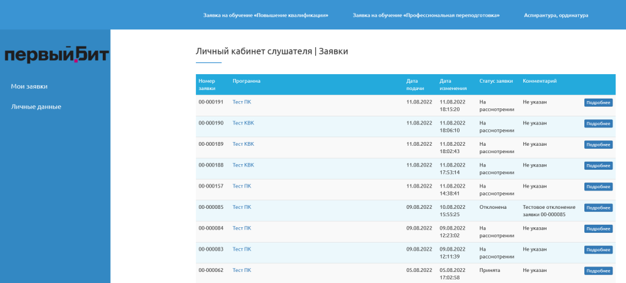The height and width of the screenshot is (283, 626).
Task: Select request number 00-000062
Action: [x=211, y=270]
